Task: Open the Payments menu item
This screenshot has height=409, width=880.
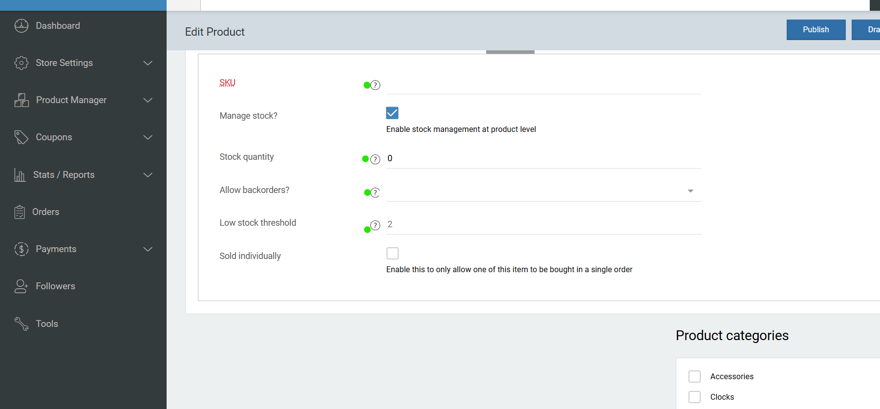Action: [56, 249]
